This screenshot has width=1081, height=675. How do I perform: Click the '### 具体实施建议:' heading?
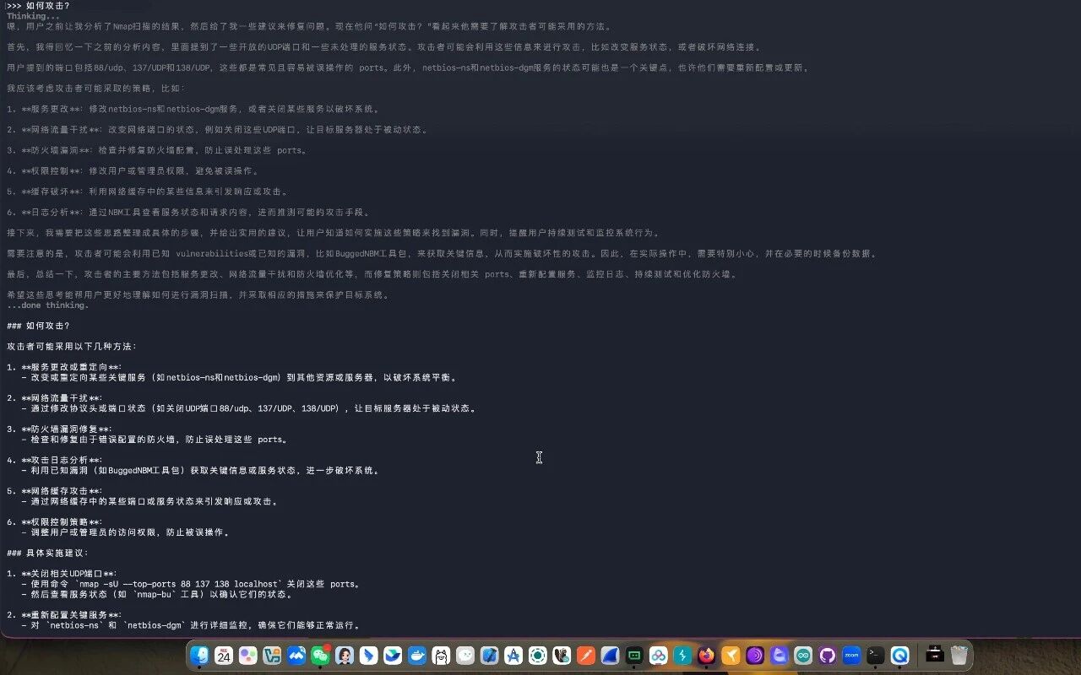(x=47, y=553)
